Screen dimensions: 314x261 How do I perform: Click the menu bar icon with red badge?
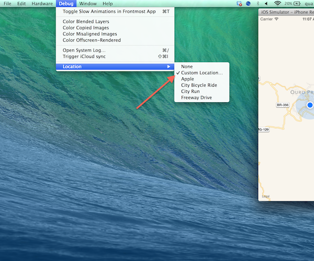click(239, 4)
